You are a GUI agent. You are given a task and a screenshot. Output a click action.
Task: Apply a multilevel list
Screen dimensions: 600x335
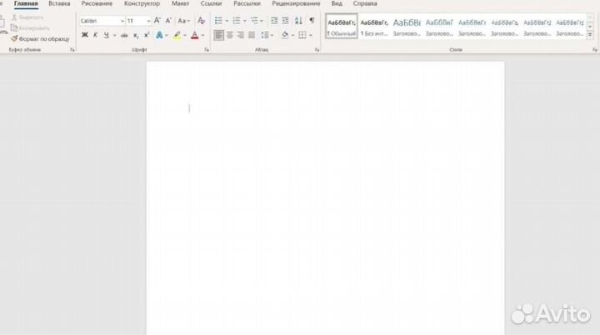pos(254,21)
